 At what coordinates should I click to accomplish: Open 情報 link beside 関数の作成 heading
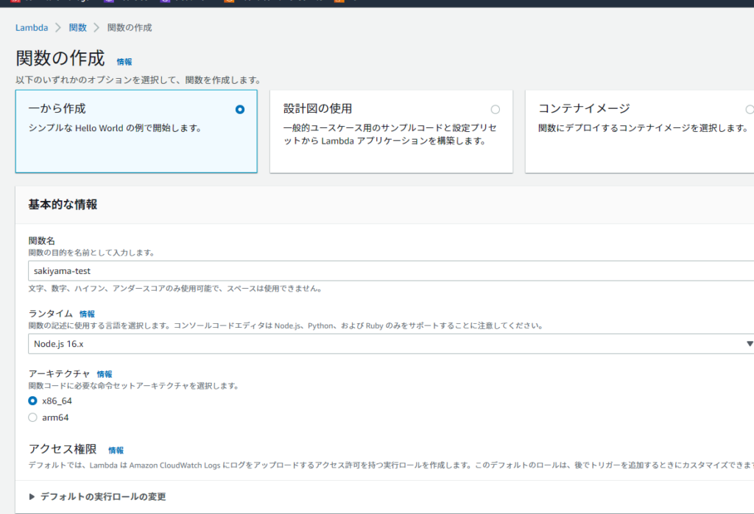tap(124, 62)
